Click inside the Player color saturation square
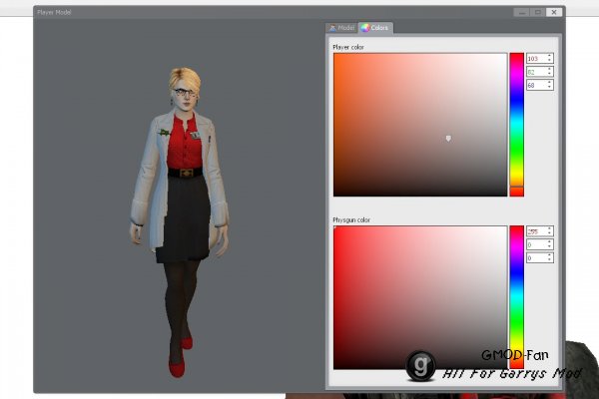This screenshot has height=399, width=599. [419, 125]
